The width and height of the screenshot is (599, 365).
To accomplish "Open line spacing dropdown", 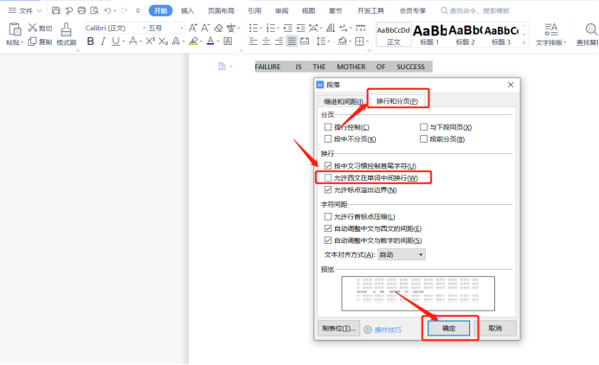I will click(321, 42).
